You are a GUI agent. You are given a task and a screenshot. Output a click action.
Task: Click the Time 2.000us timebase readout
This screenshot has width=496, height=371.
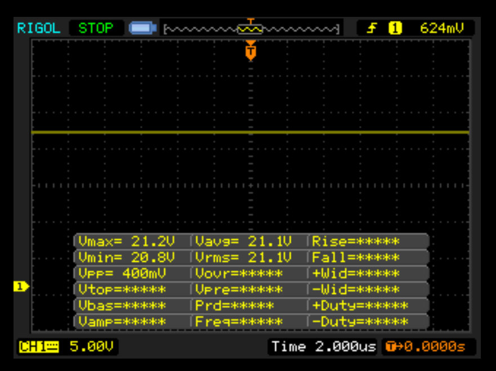324,347
